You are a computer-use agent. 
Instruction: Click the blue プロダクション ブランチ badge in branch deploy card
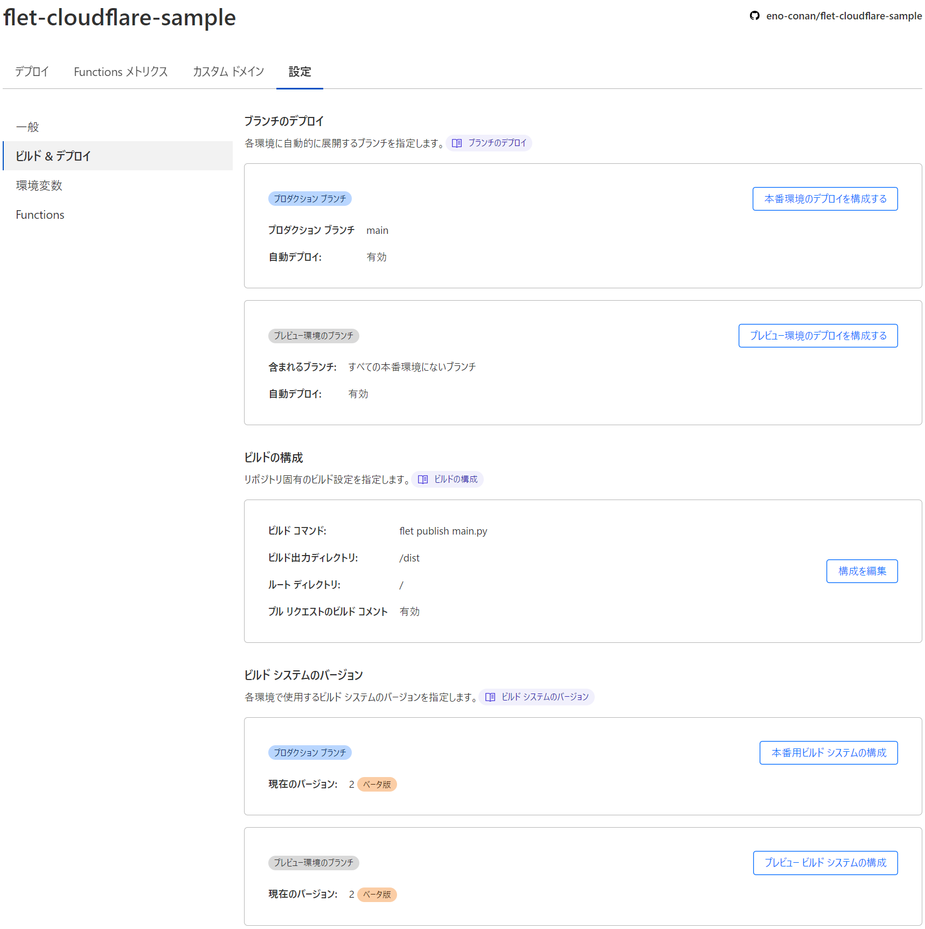click(310, 199)
